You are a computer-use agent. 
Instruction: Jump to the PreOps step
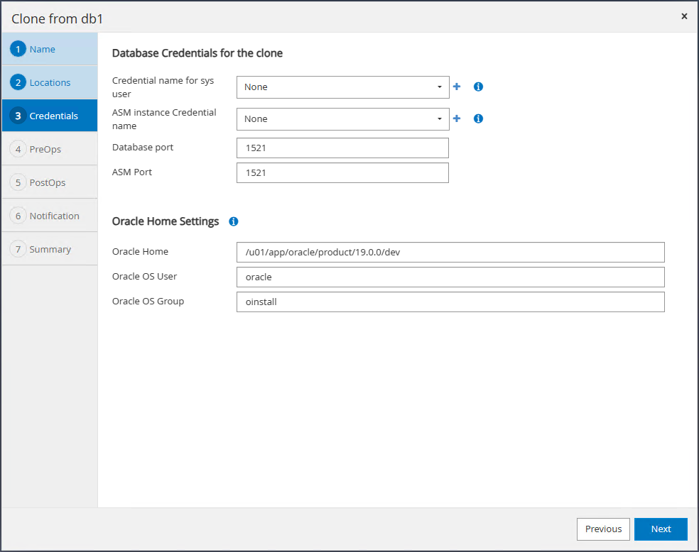49,149
